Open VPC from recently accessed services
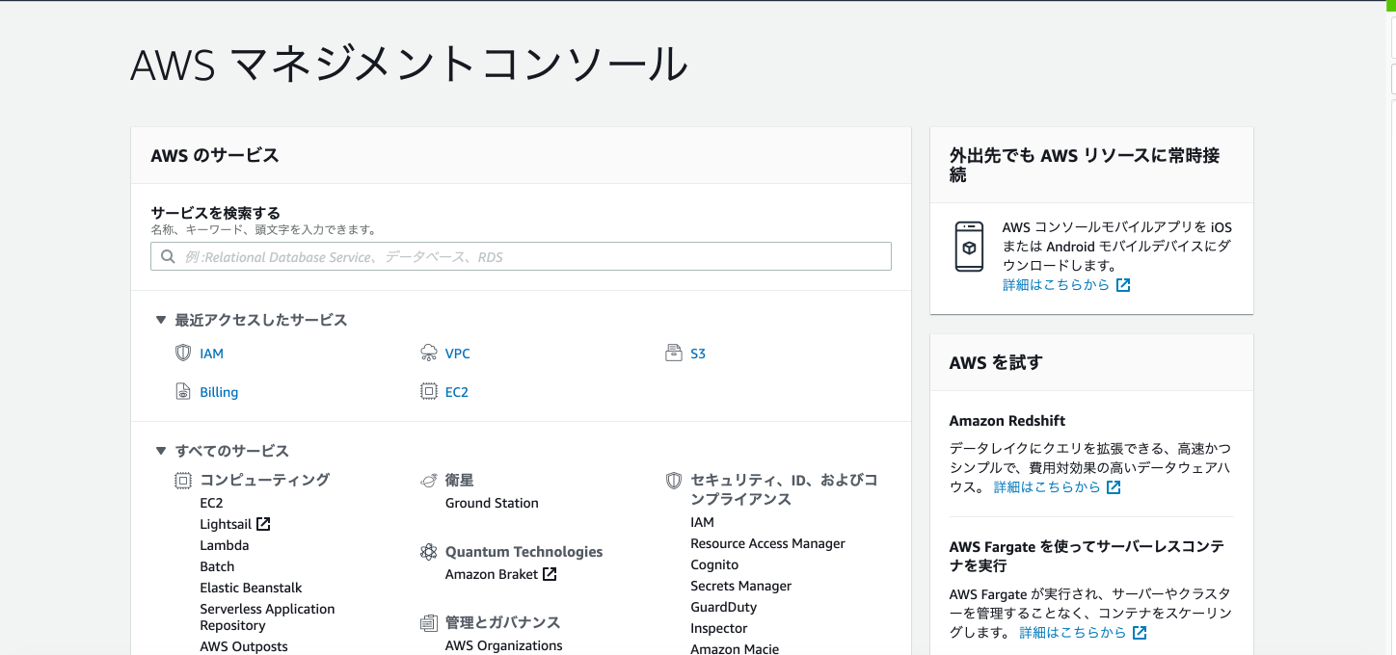This screenshot has width=1396, height=655. pos(458,354)
